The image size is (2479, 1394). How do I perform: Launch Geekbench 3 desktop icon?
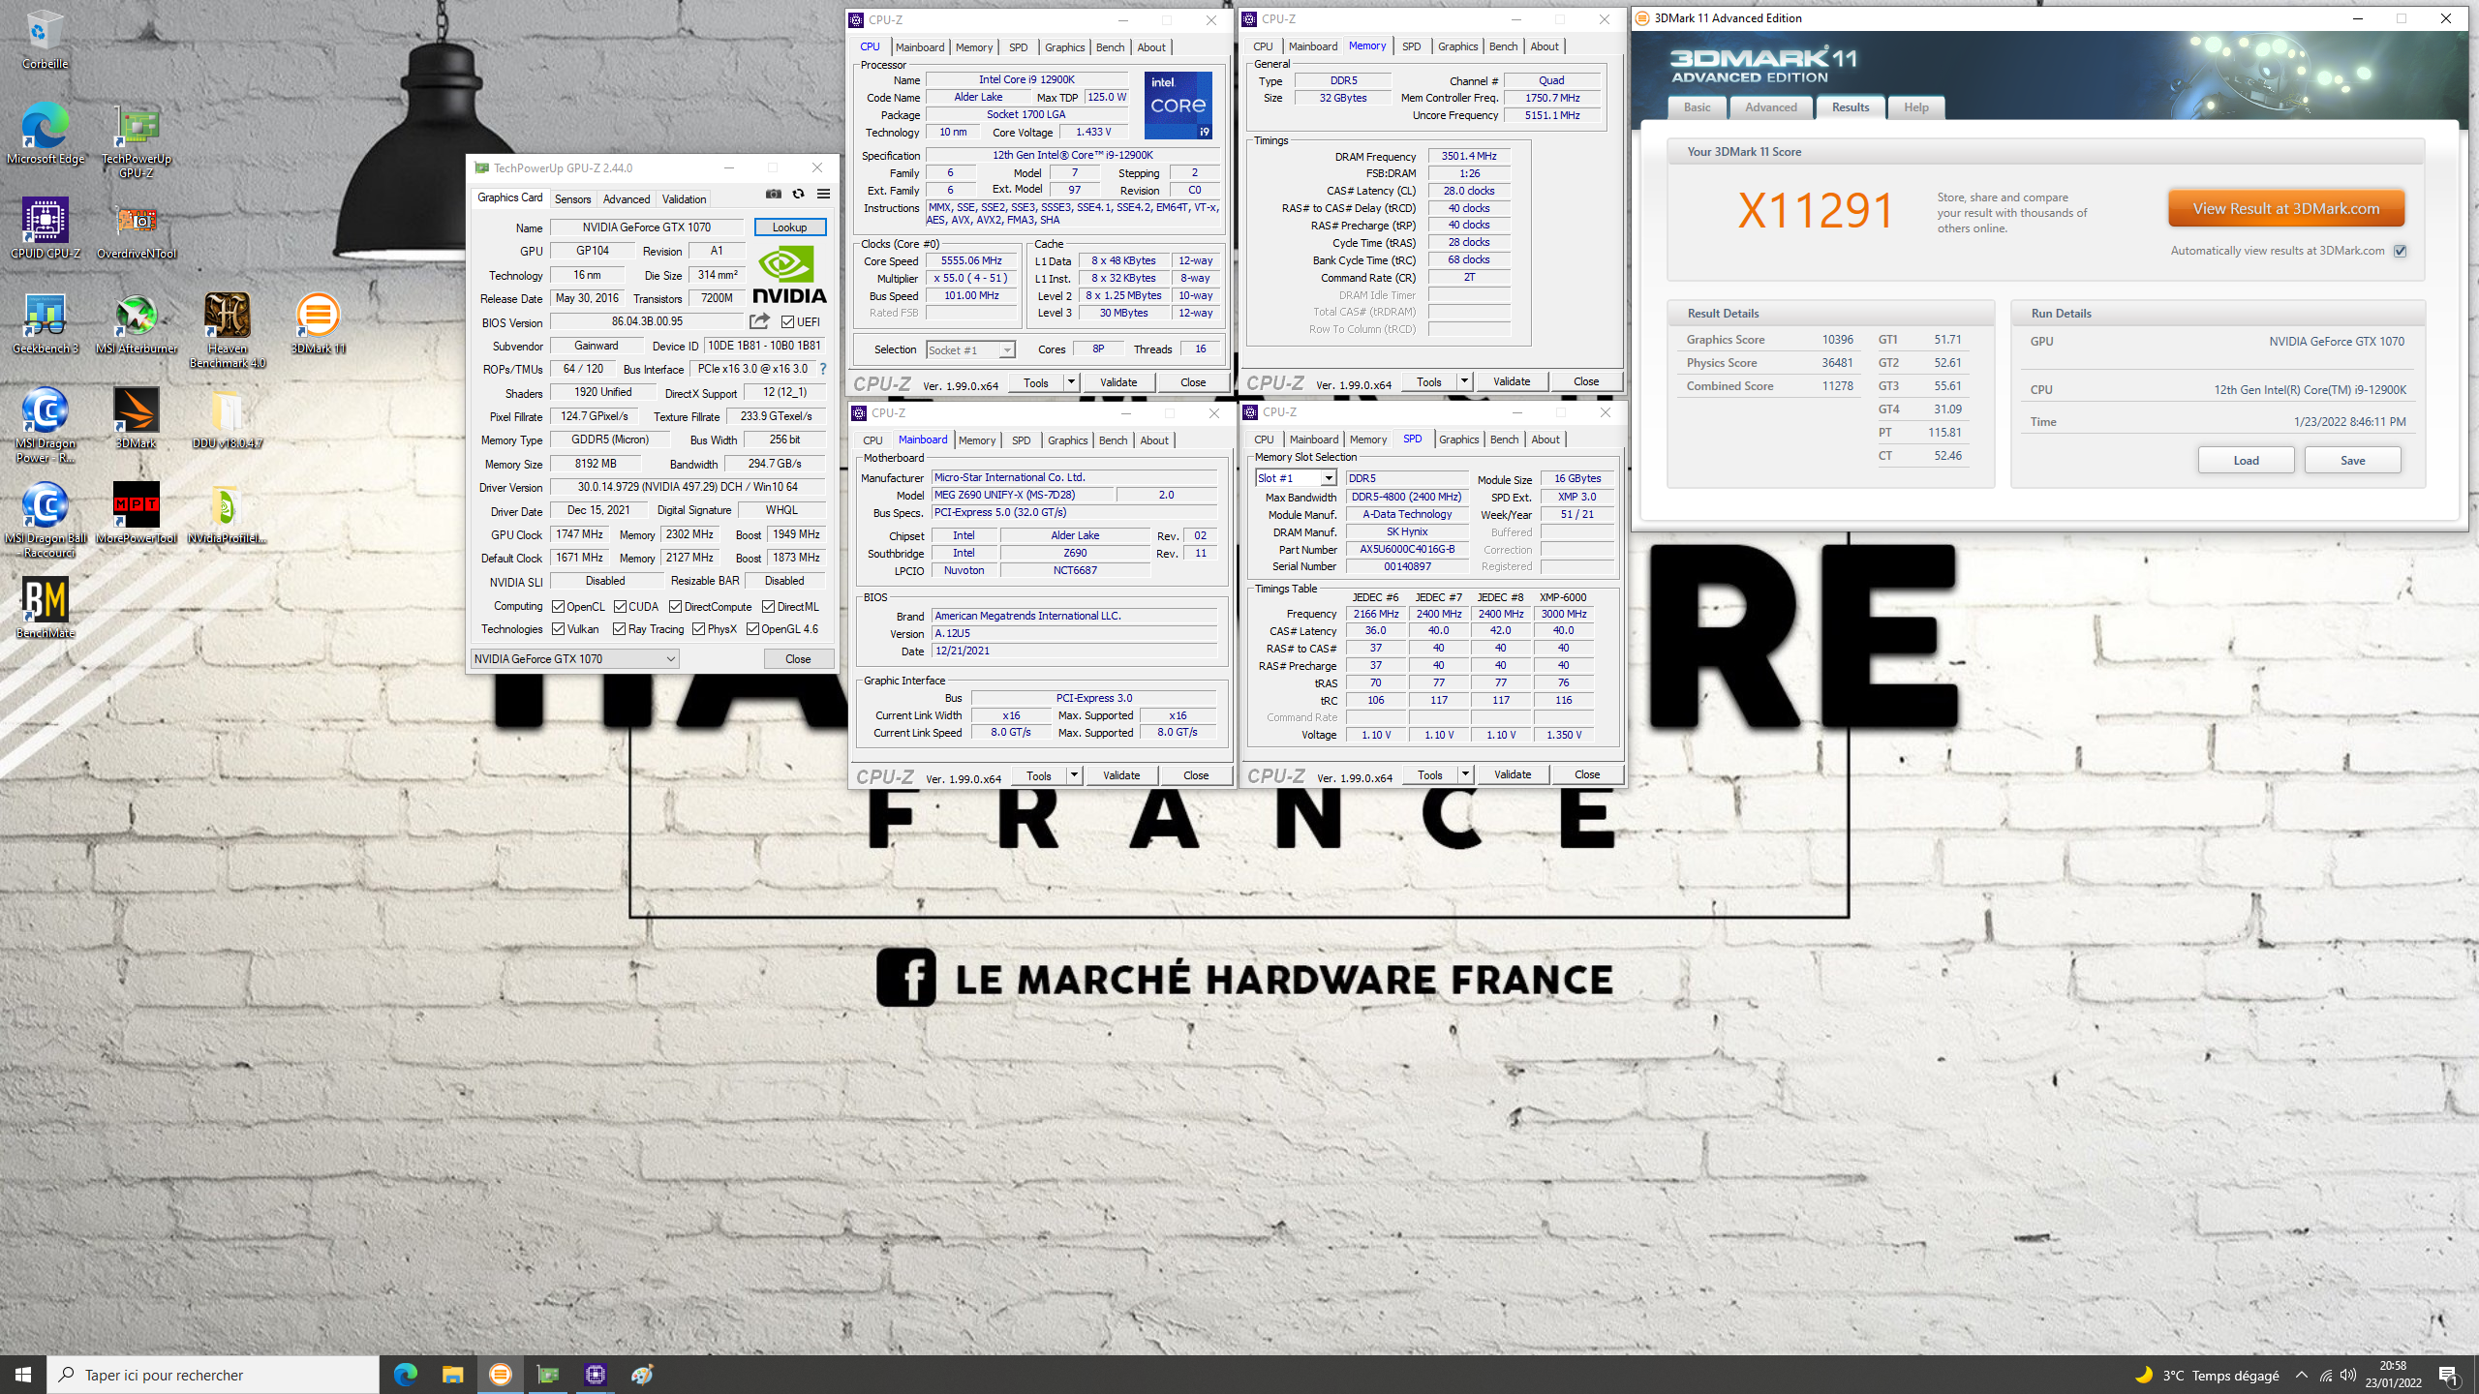coord(45,324)
